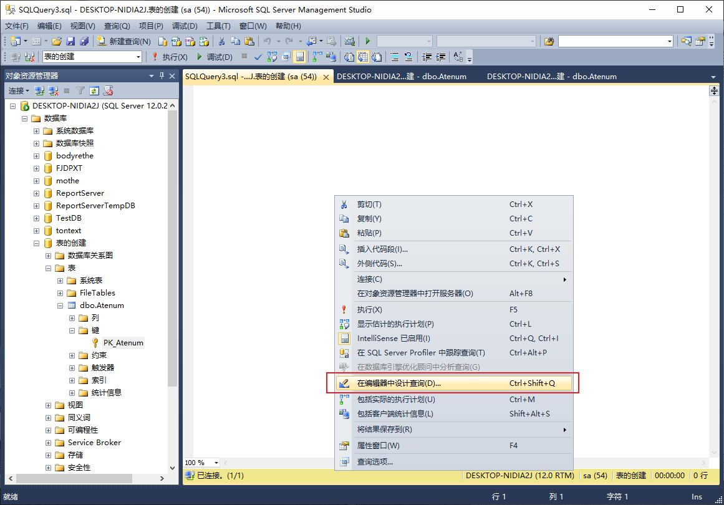Collapse the dbo.Atenum table node

coord(60,305)
